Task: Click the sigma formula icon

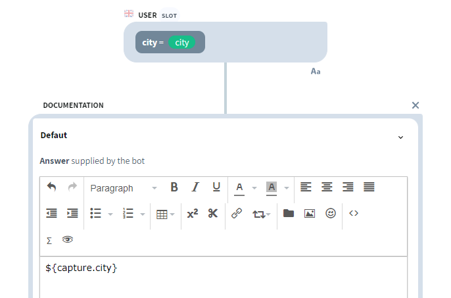Action: tap(49, 240)
